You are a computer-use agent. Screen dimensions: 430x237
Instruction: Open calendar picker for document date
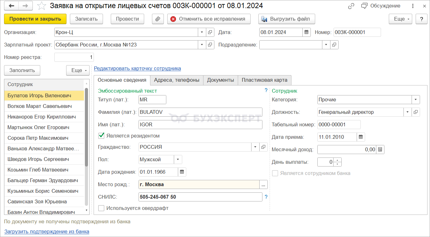coord(306,32)
